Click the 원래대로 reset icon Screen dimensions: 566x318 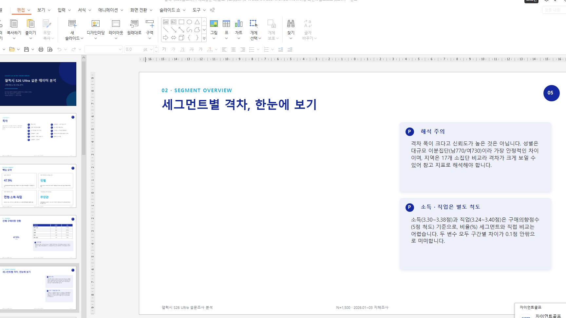pos(134,24)
